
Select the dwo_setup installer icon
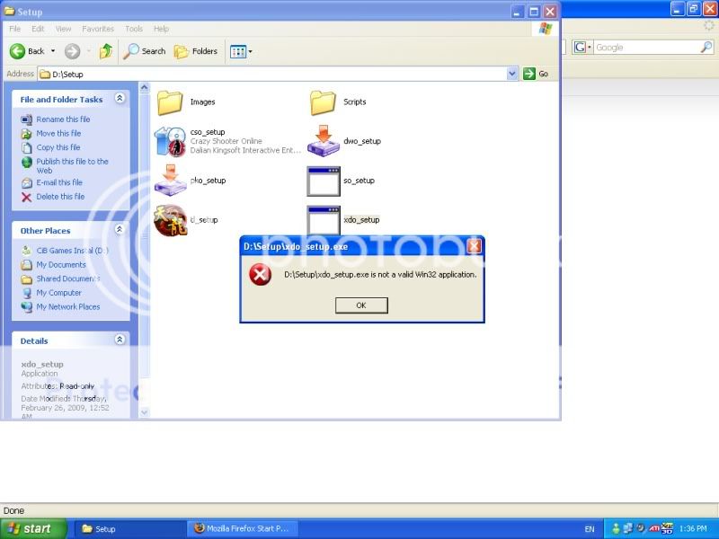click(323, 141)
